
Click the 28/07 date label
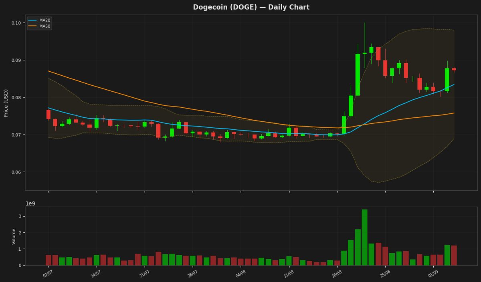pos(192,274)
